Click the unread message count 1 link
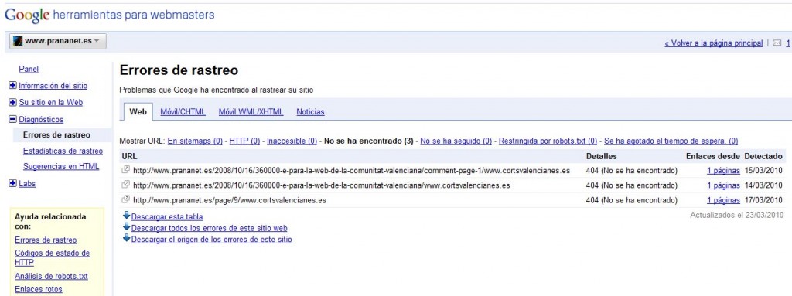Image resolution: width=792 pixels, height=296 pixels. (x=787, y=43)
